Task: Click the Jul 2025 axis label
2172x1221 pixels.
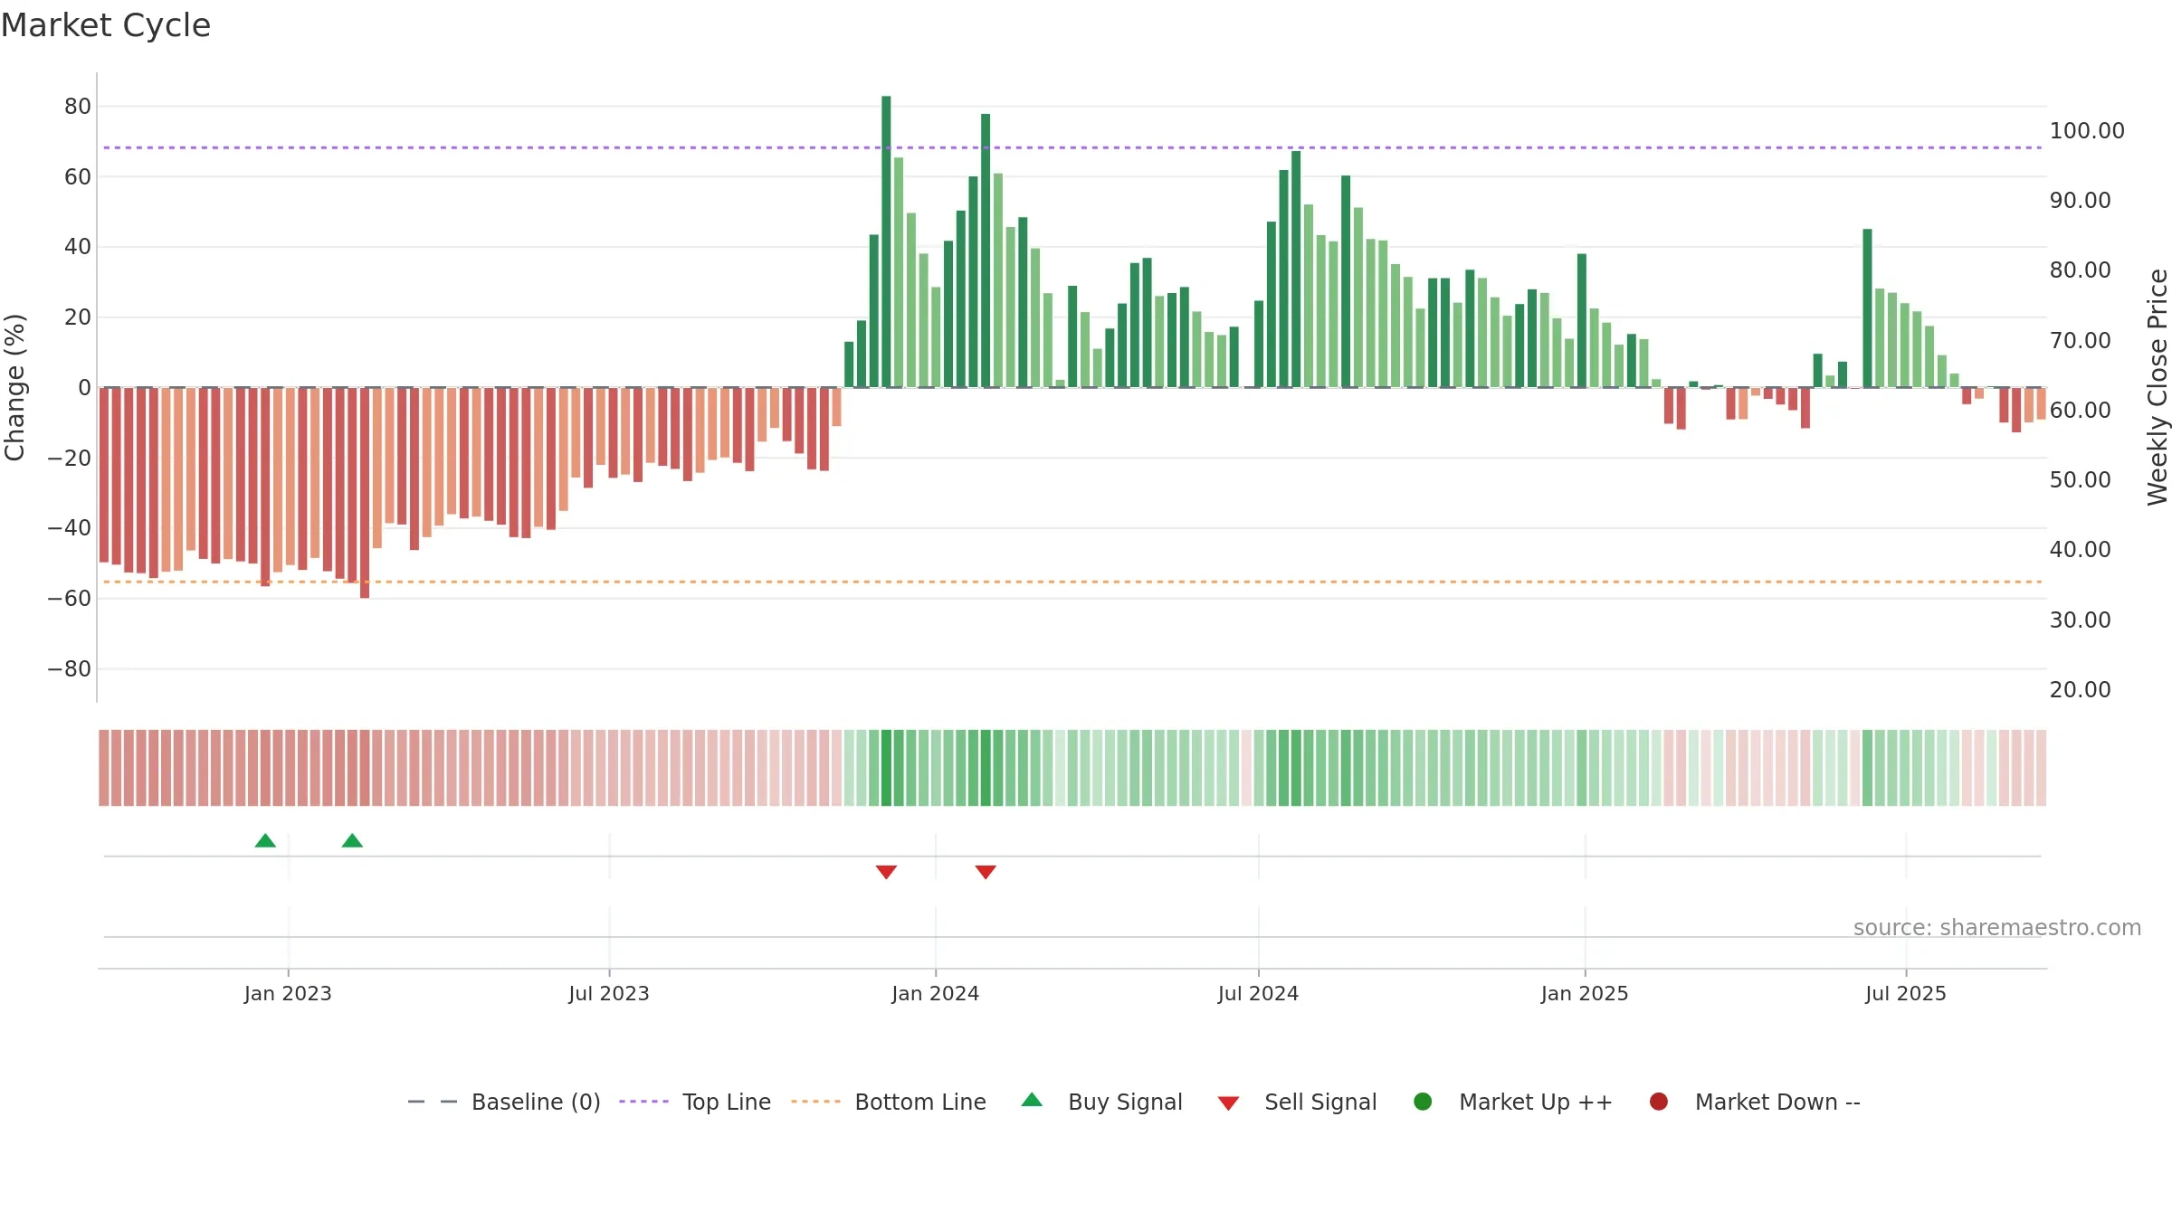Action: pos(1905,993)
